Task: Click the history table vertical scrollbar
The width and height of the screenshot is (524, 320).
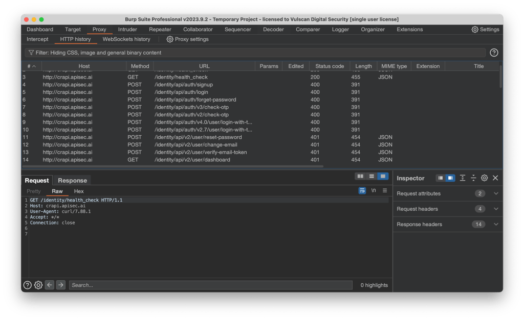Action: coord(500,77)
